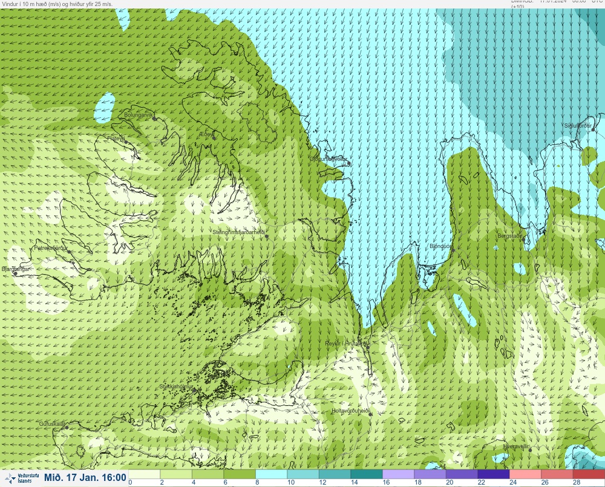Click the Bolungarvík station label
Screen dimensions: 605x487
pyautogui.click(x=138, y=115)
